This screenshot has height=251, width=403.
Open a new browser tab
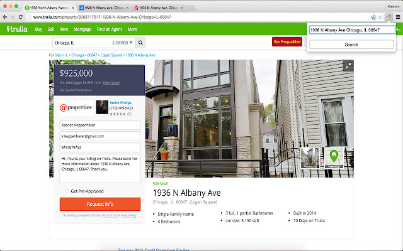[191, 8]
